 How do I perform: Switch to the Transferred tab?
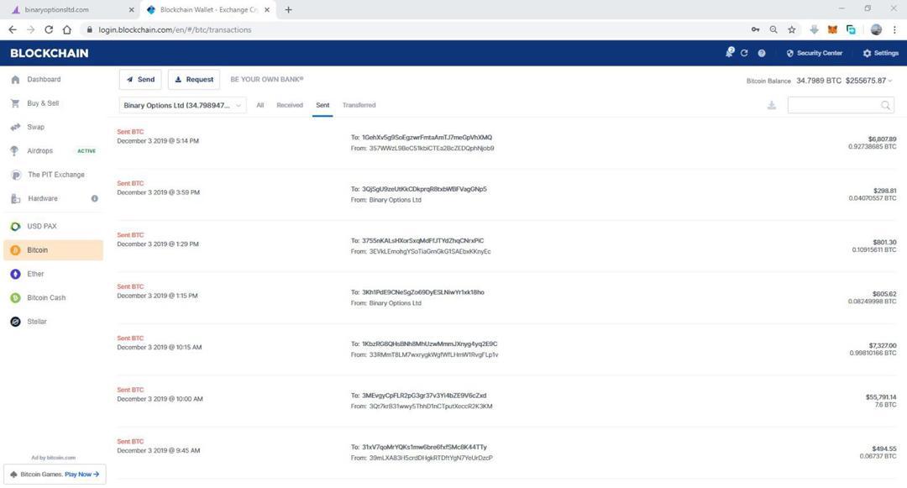(x=359, y=105)
